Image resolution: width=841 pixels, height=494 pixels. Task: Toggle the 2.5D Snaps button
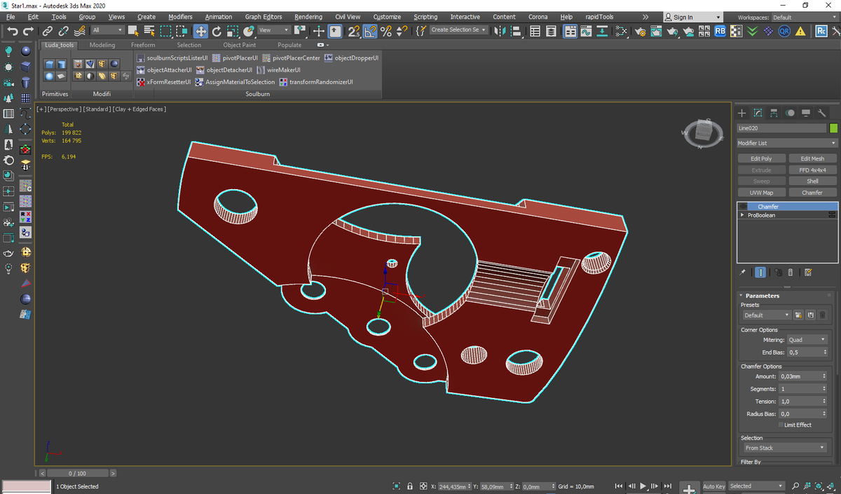[354, 31]
